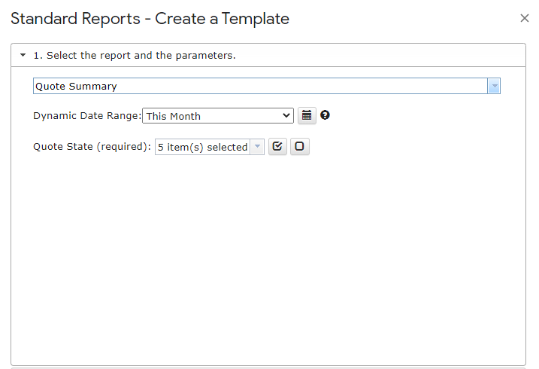Click the 'Select the report and the parameters' header
Screen dimensions: 539x369
pos(141,56)
